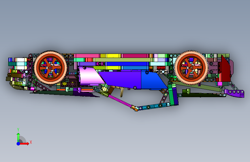Viewport: 250px width, 162px height.
Task: Select the cyan beam at the bottom linkage
Action: (x=154, y=106)
